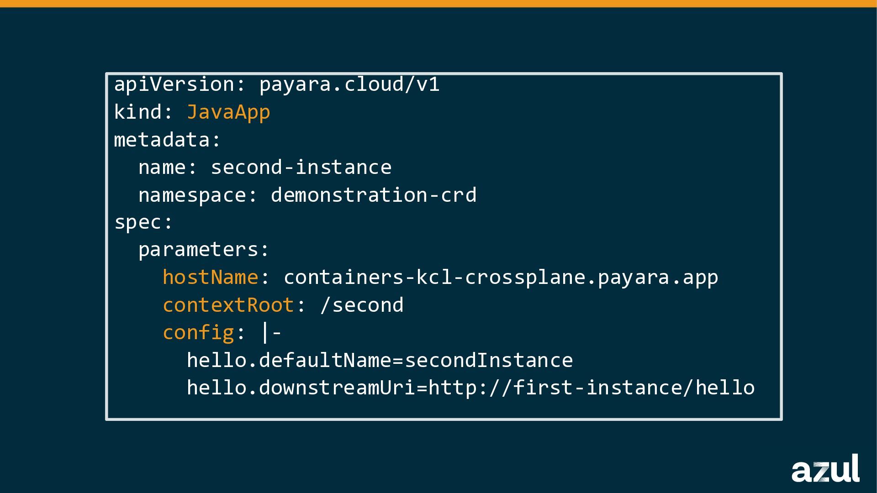
Task: Click the parameters key
Action: 199,250
